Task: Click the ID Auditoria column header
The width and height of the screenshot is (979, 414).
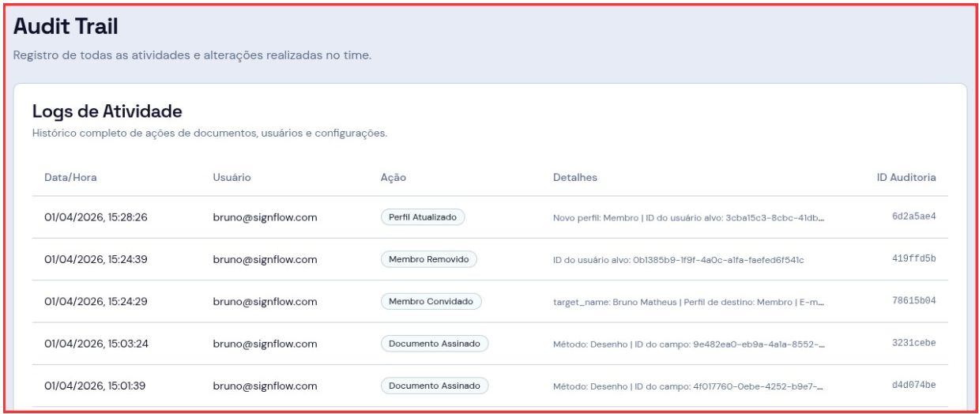Action: point(906,178)
